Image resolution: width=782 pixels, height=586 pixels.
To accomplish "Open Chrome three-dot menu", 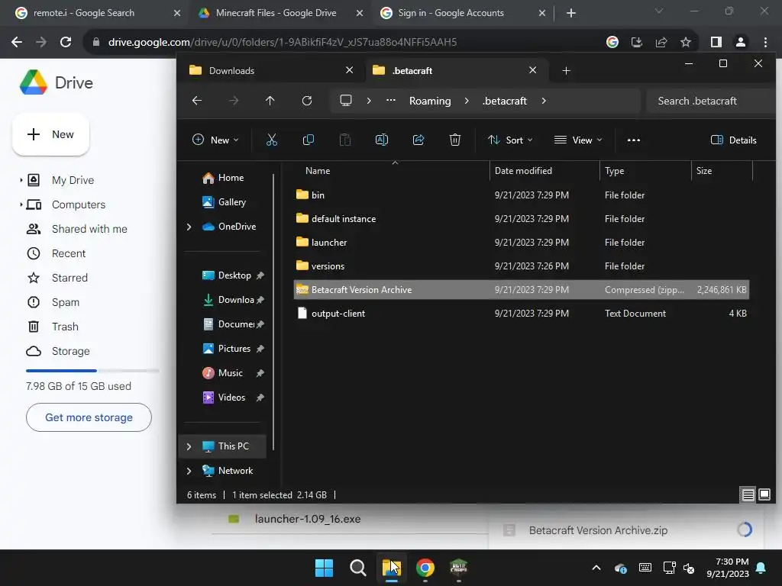I will [765, 42].
